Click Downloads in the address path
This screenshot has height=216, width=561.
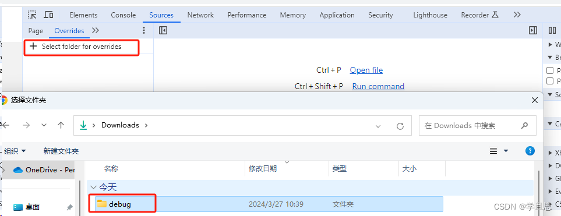coord(120,125)
